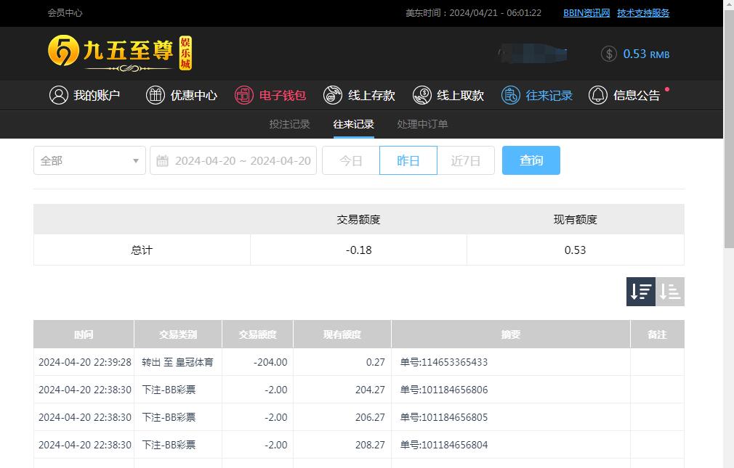Screen dimensions: 734x468
Task: Open the 我的账户 menu label
Action: tap(97, 95)
